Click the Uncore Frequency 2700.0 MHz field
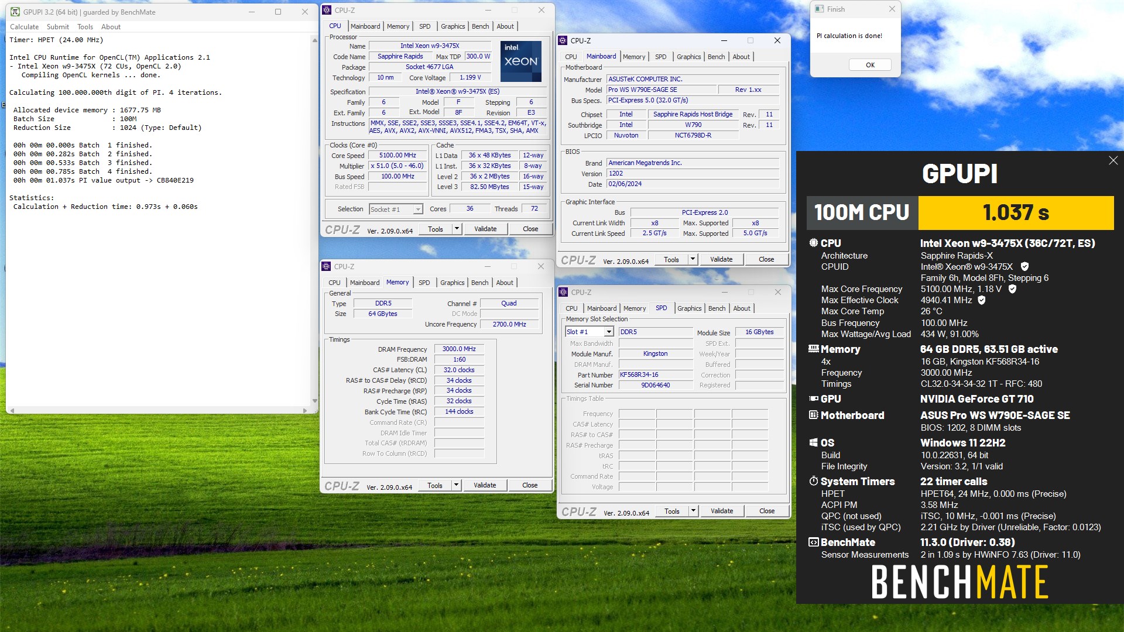1124x632 pixels. pyautogui.click(x=509, y=324)
